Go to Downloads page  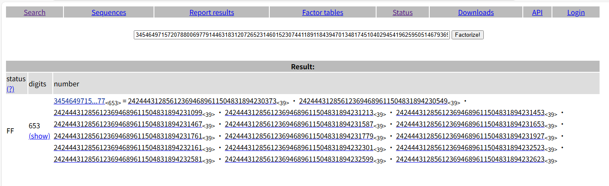pos(476,12)
